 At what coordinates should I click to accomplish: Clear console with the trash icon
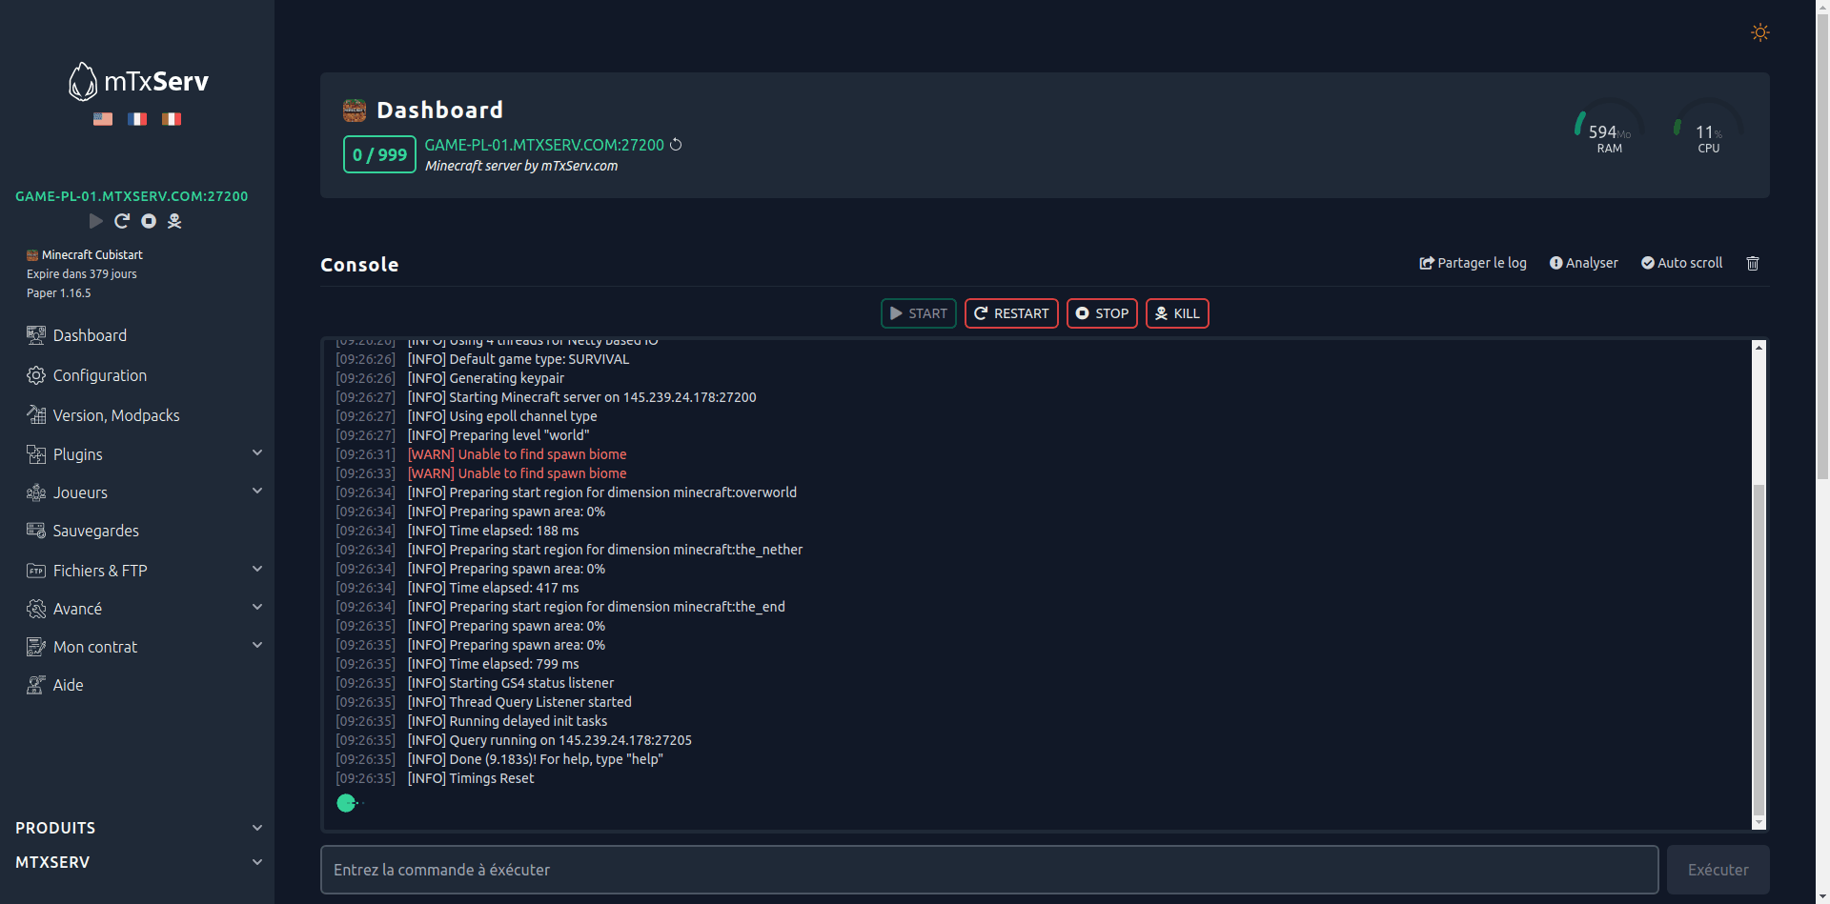click(1752, 263)
